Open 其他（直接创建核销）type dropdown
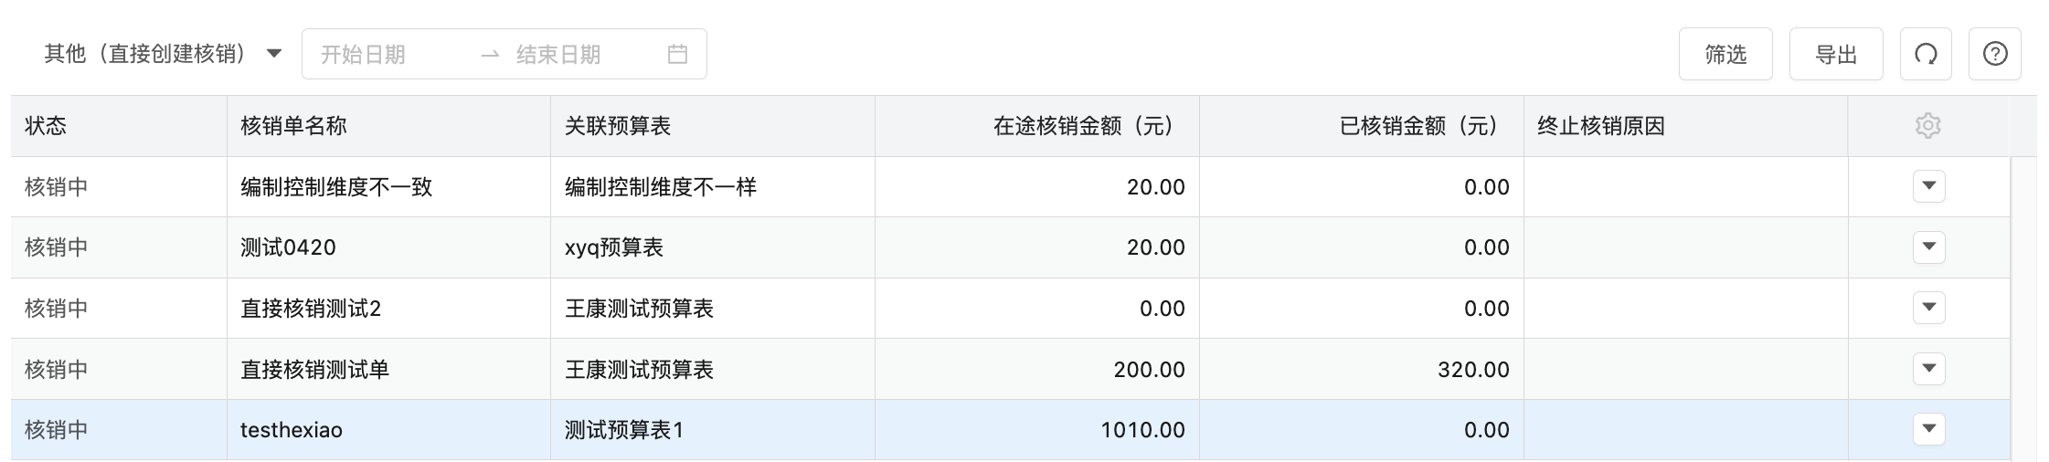 [163, 54]
